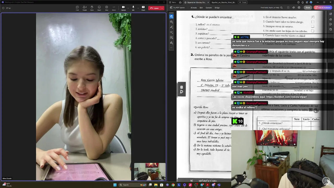Click the meeting shield icon next to 27:14
This screenshot has height=188, width=334.
click(3, 8)
